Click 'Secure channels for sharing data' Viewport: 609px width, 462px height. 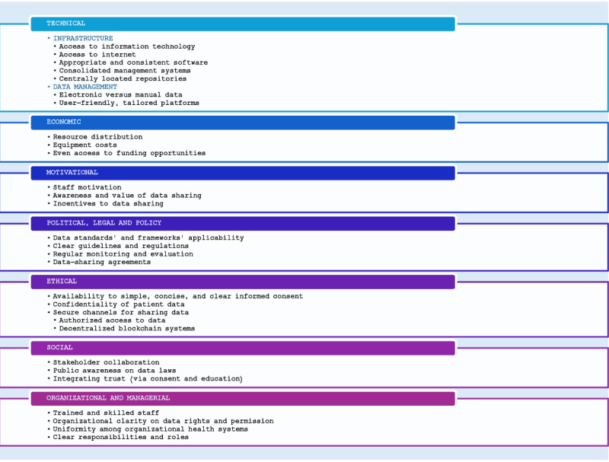click(x=120, y=313)
